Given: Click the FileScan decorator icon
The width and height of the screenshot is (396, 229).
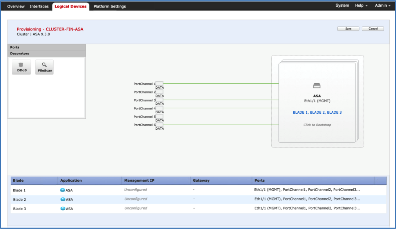Looking at the screenshot, I should [x=44, y=67].
